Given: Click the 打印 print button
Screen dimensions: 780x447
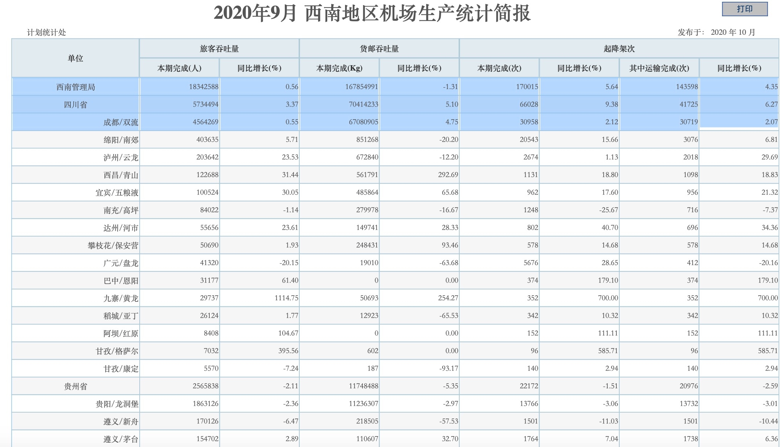Looking at the screenshot, I should coord(744,9).
